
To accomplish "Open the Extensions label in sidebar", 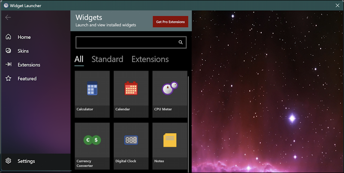I will tap(29, 65).
